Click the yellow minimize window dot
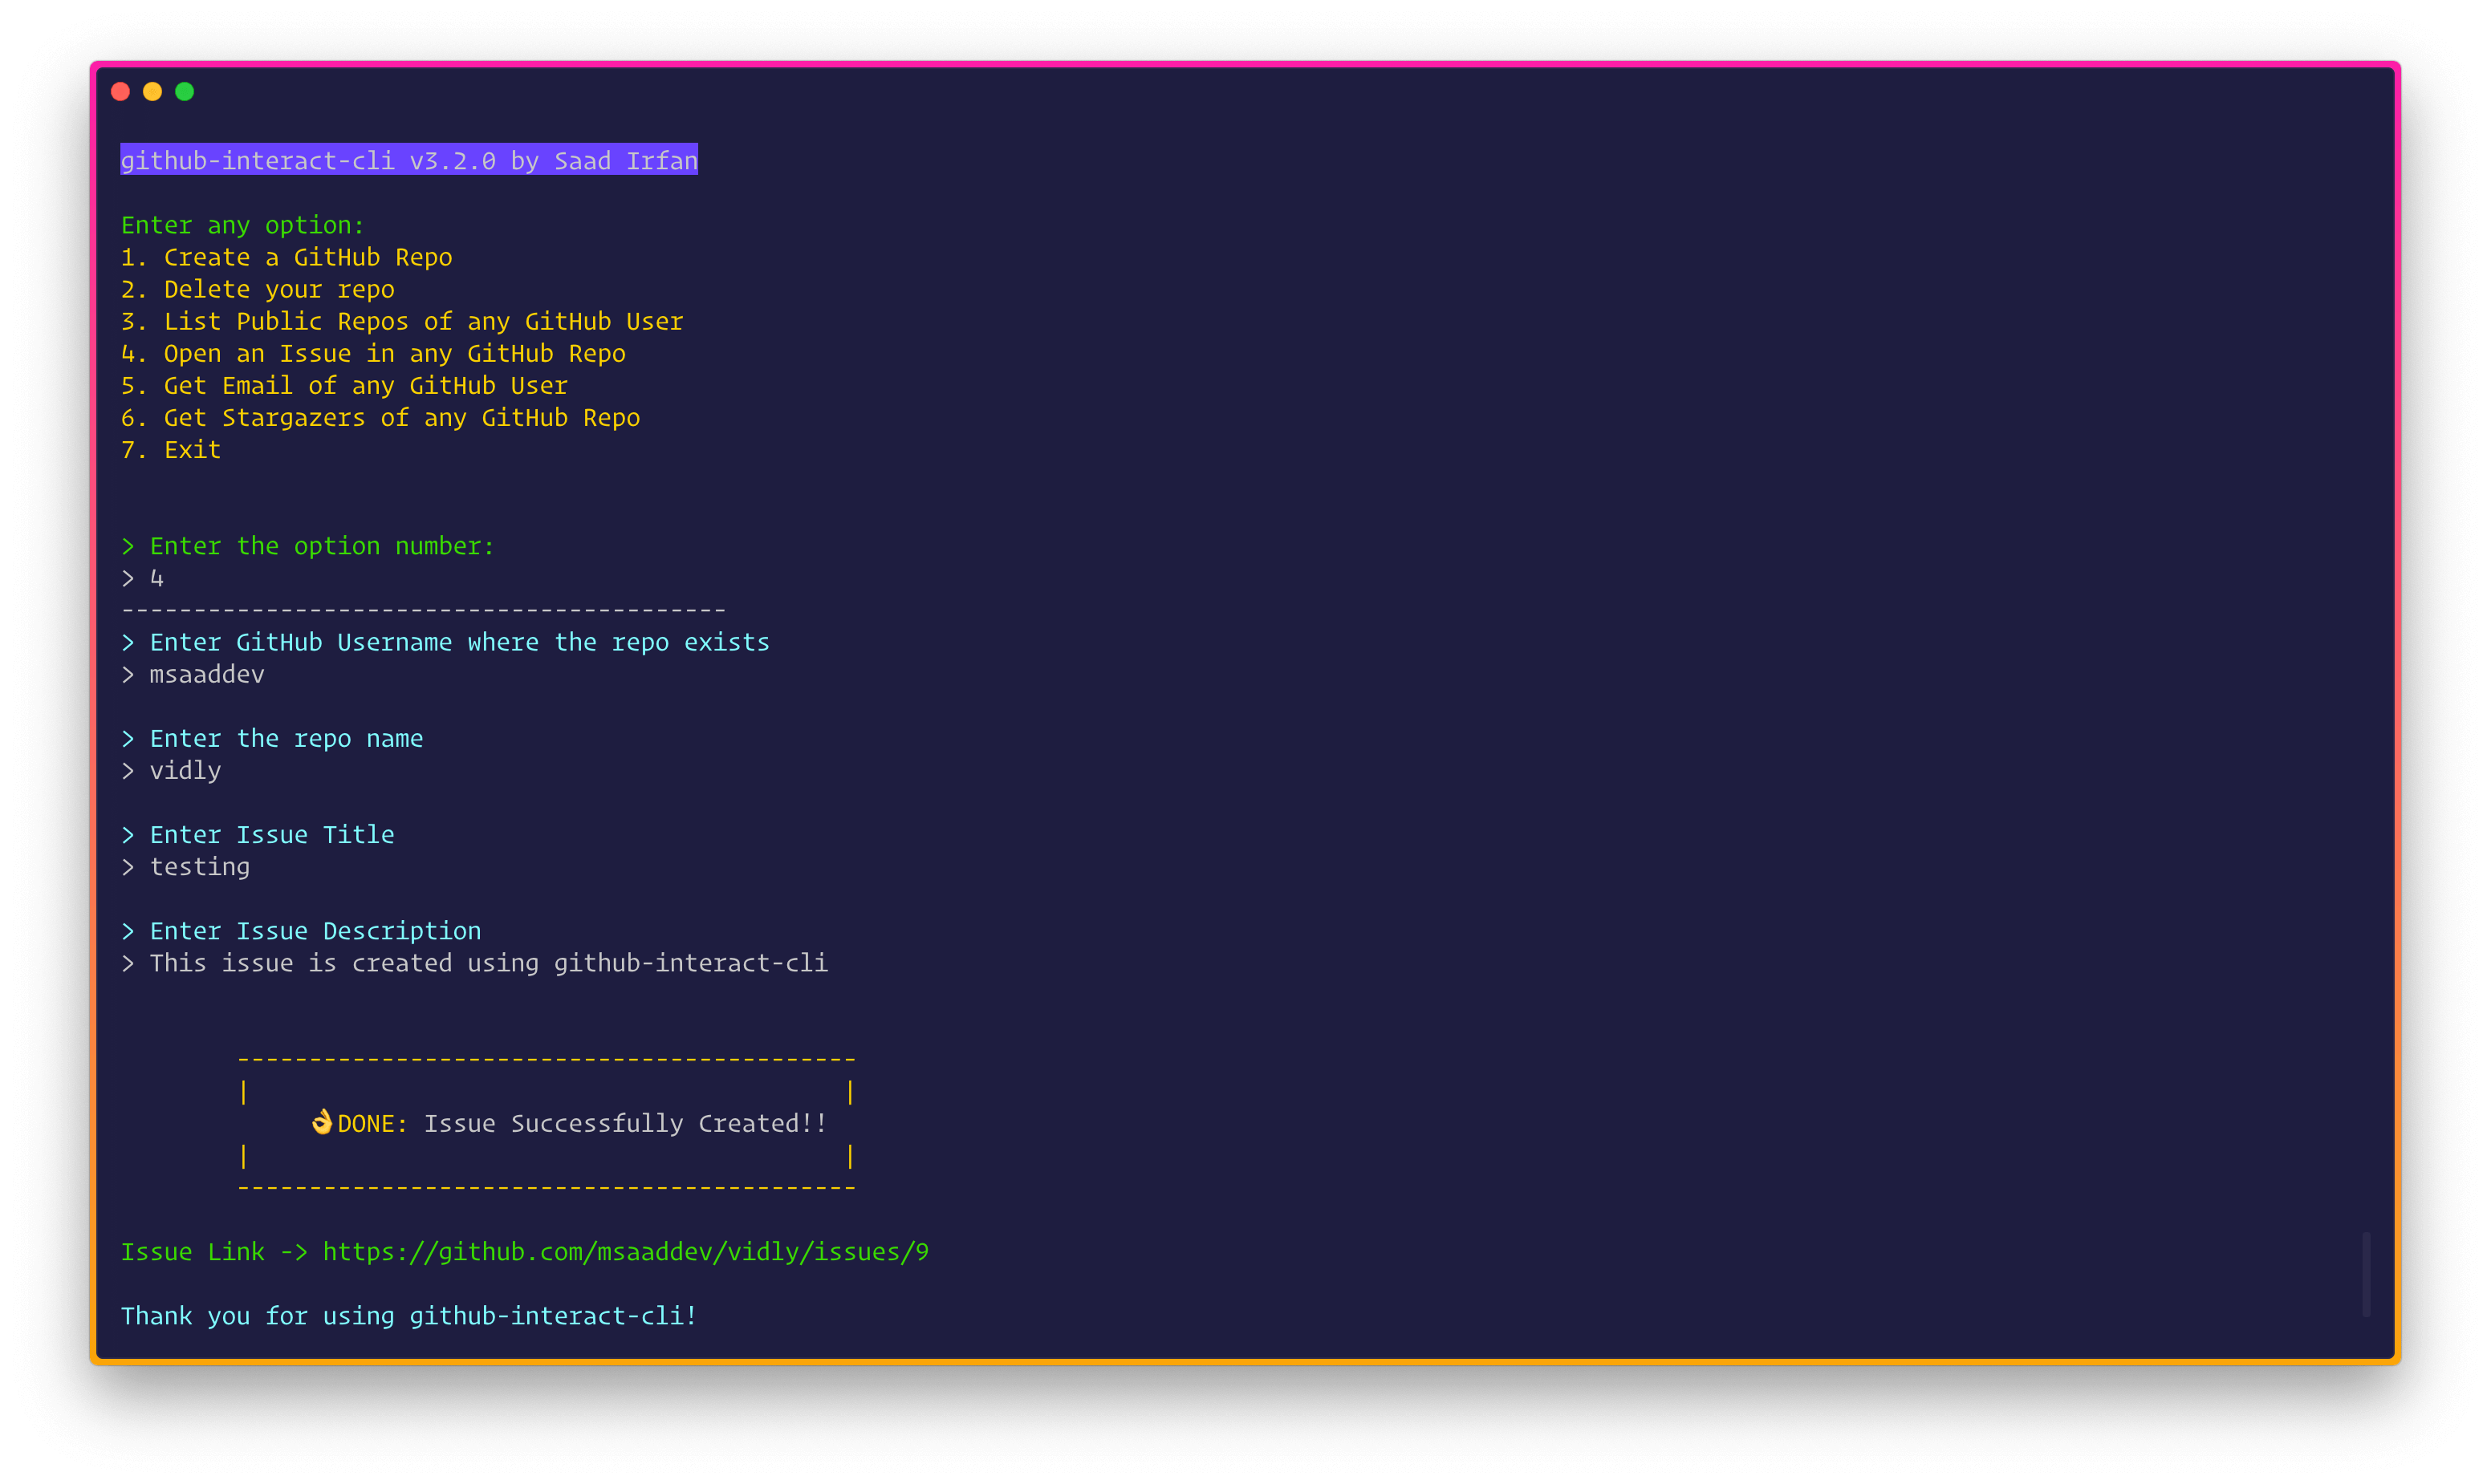2491x1484 pixels. tap(152, 92)
